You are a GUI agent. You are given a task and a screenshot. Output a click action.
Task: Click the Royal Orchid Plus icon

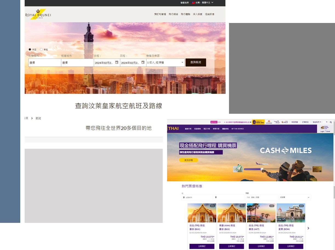tap(324, 128)
